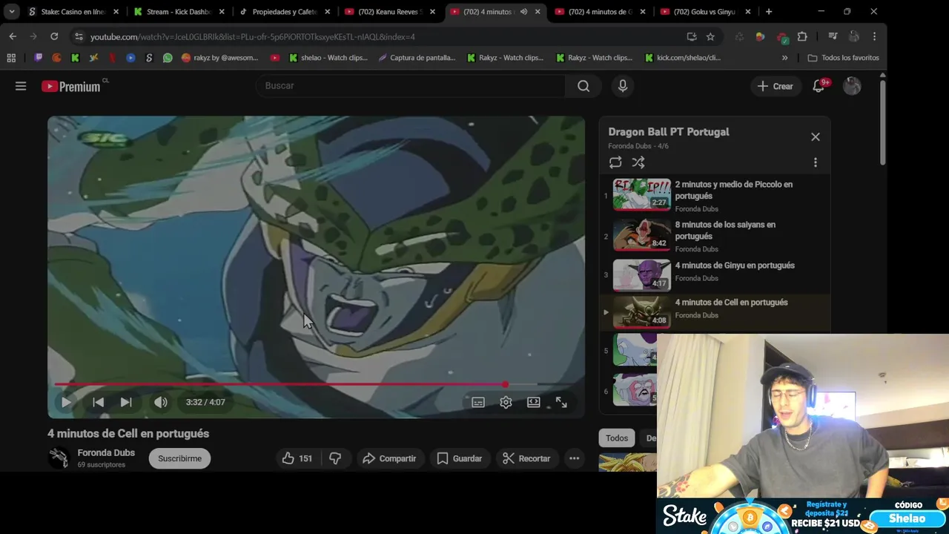This screenshot has height=534, width=949.
Task: Reload the current page
Action: coord(54,36)
